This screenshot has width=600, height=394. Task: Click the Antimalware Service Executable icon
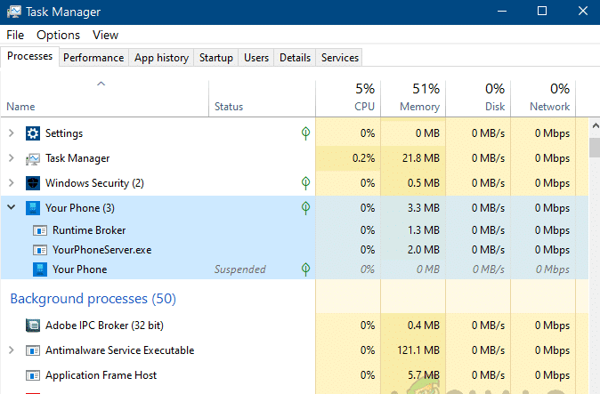(33, 350)
